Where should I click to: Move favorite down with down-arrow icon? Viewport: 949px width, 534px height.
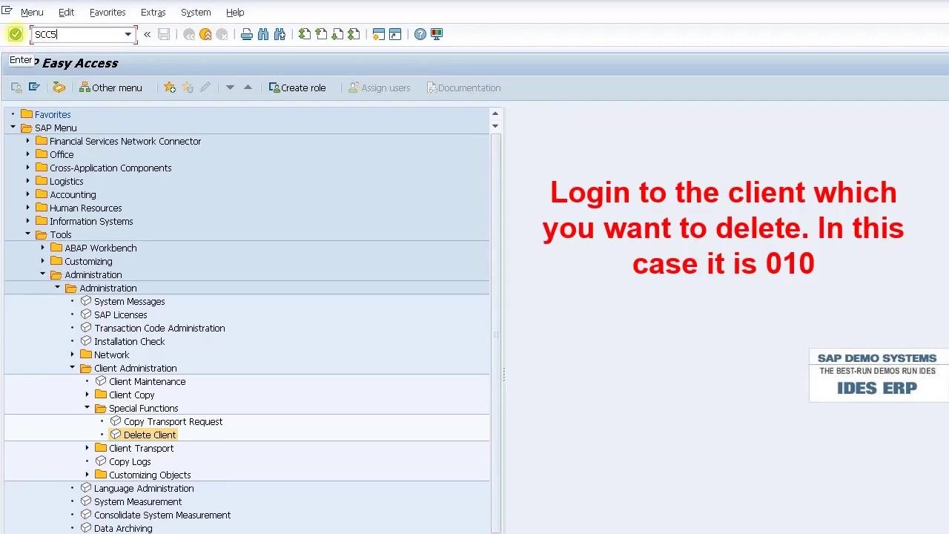(x=230, y=88)
